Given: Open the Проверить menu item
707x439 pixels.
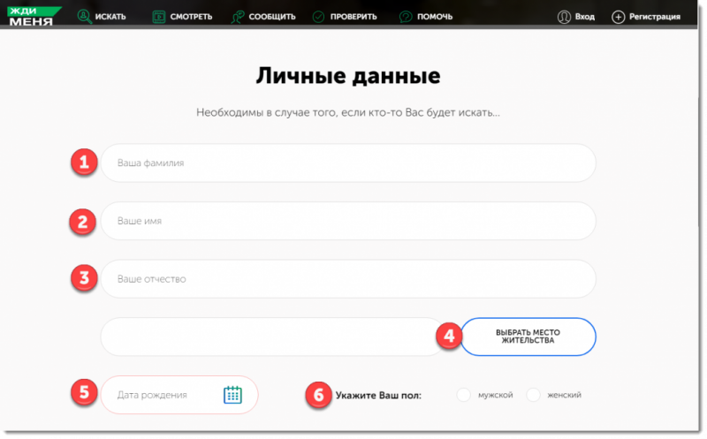Looking at the screenshot, I should tap(353, 17).
